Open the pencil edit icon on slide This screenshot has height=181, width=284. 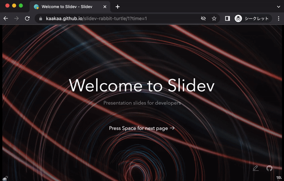256,168
